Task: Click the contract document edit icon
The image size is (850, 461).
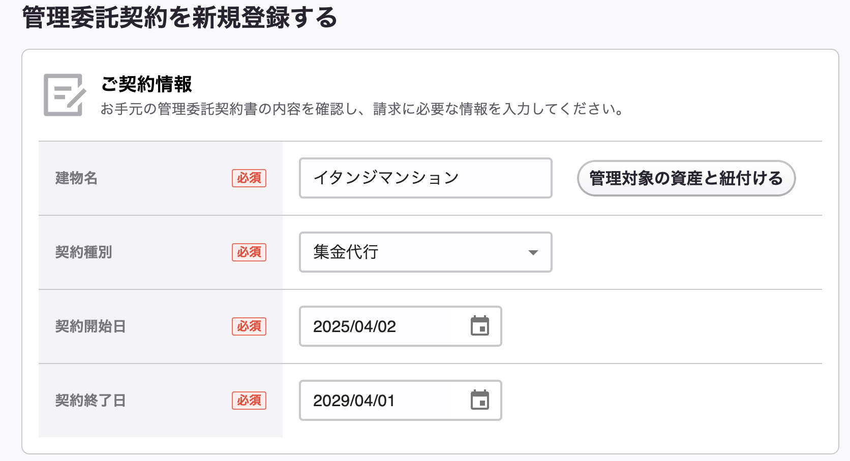Action: click(65, 95)
